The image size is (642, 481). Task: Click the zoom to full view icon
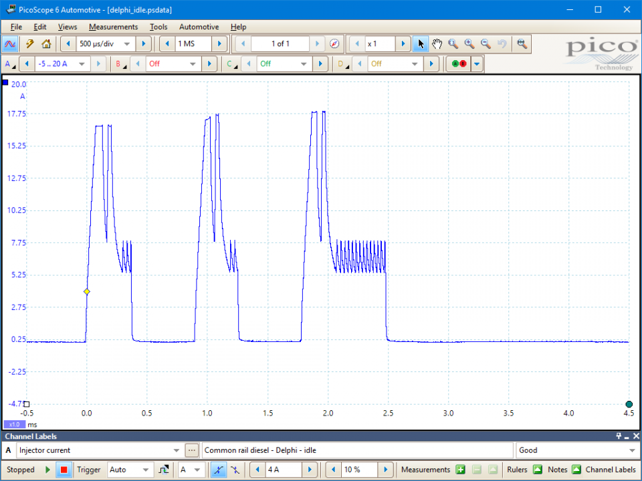522,44
